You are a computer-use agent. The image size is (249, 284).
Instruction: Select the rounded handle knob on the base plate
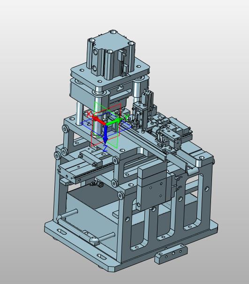(94, 241)
